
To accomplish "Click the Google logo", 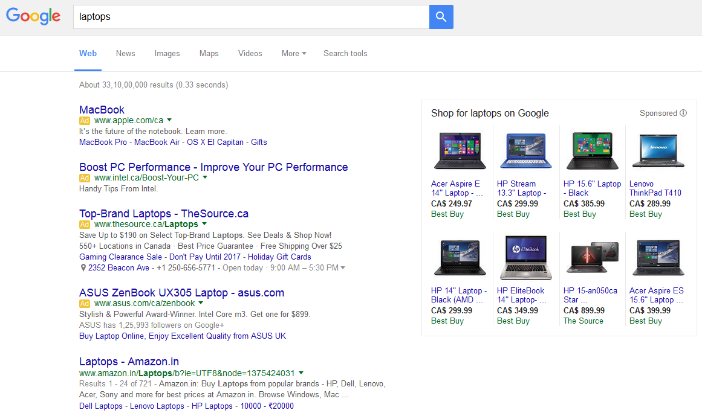I will [x=33, y=17].
